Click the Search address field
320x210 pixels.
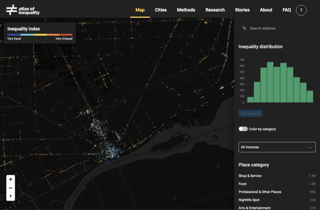click(x=279, y=28)
